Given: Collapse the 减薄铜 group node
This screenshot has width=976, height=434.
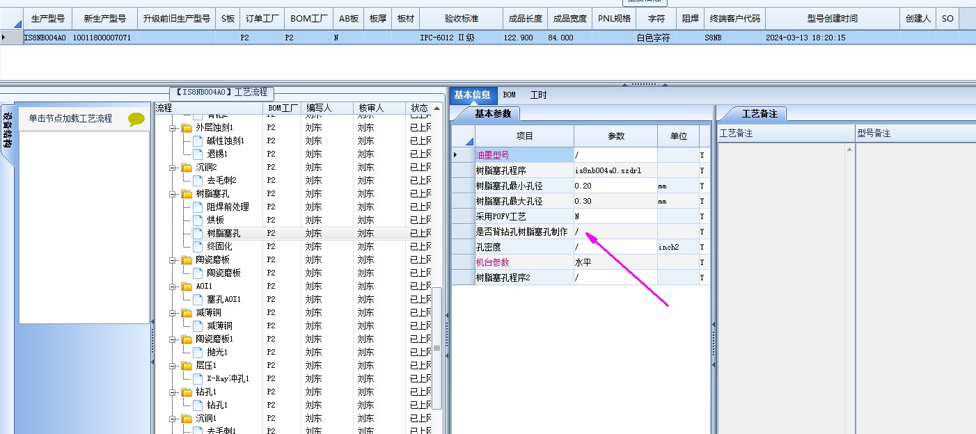Looking at the screenshot, I should click(x=173, y=313).
